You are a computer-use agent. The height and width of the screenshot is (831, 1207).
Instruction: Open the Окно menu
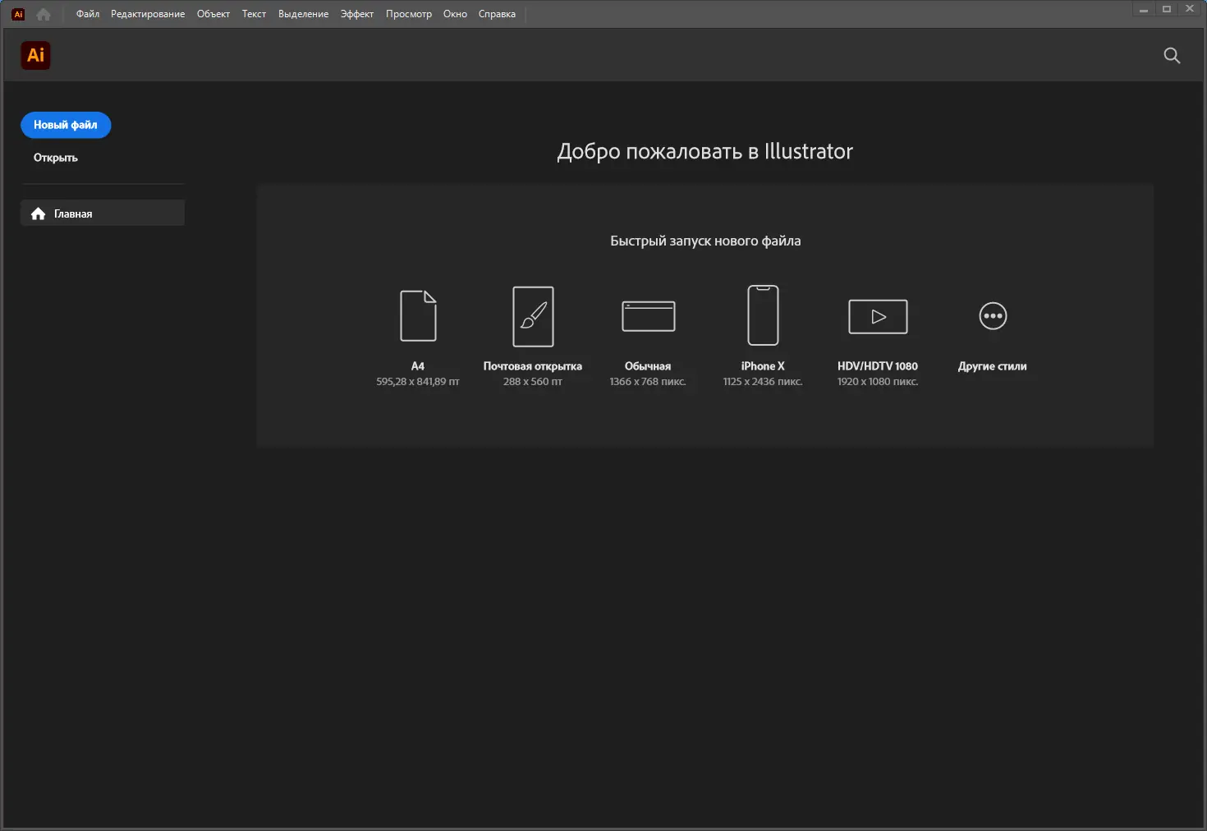pos(455,13)
